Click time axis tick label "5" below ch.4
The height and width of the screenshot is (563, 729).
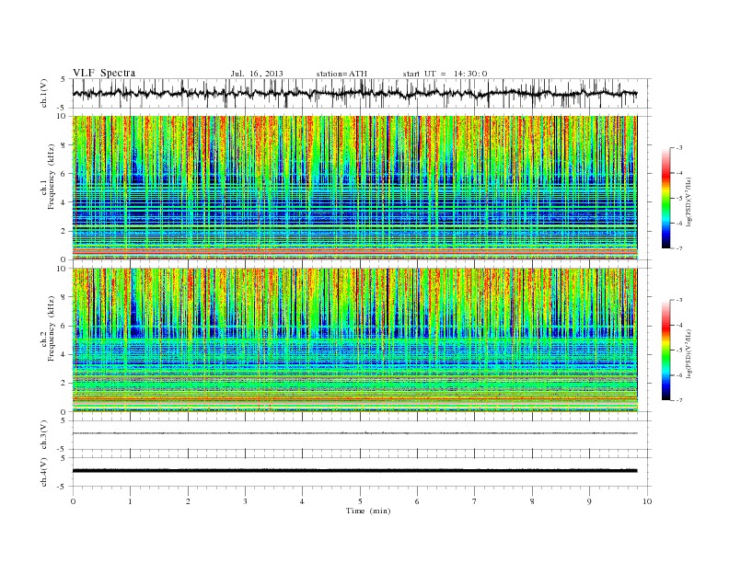(360, 501)
